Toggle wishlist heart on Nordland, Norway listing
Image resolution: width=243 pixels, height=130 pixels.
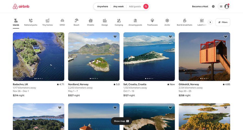click(x=115, y=37)
